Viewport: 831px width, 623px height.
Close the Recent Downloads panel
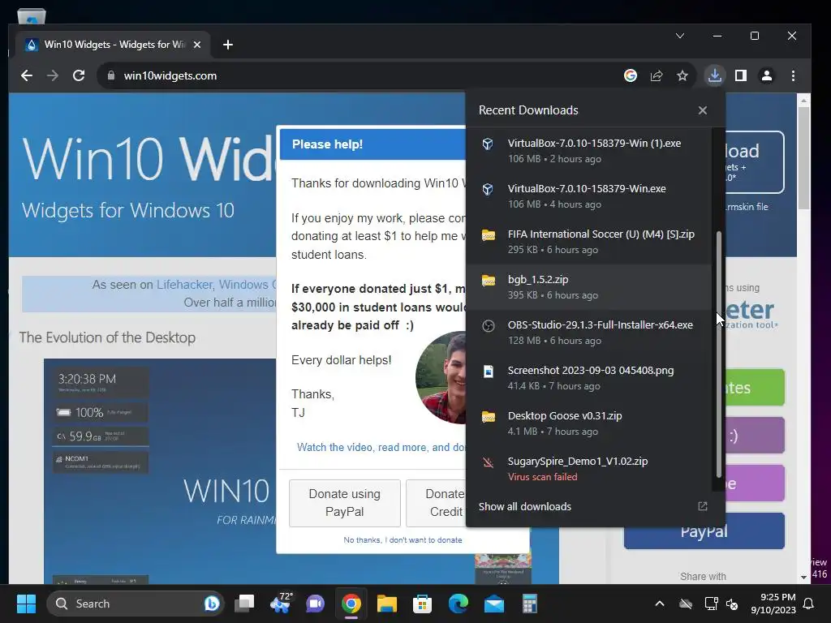(x=703, y=110)
